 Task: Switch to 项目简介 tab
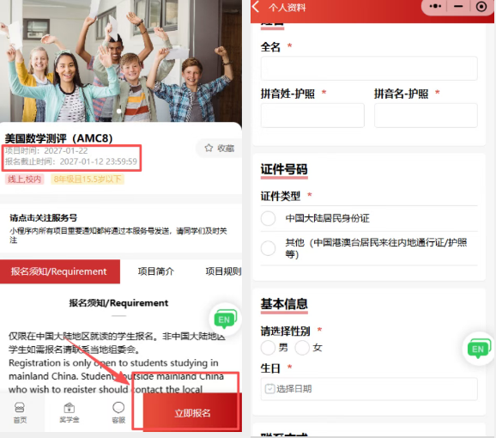(x=156, y=271)
